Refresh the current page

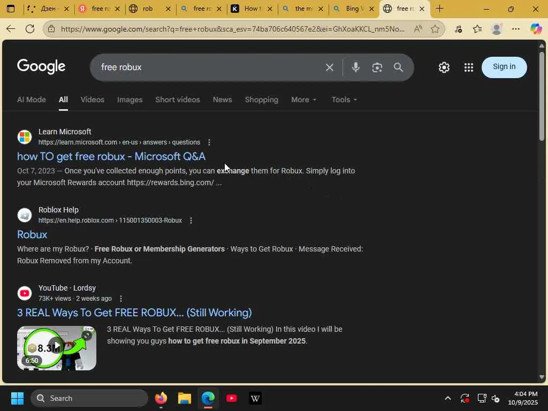[x=30, y=29]
